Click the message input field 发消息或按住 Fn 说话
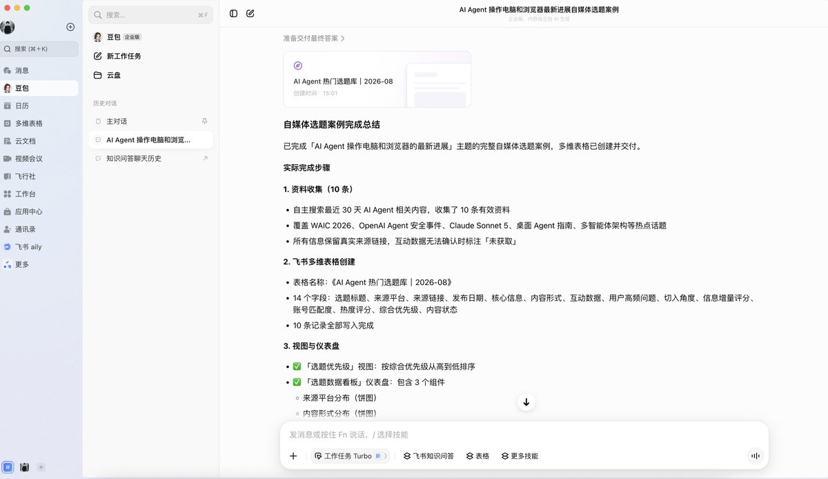828x479 pixels. tap(523, 435)
